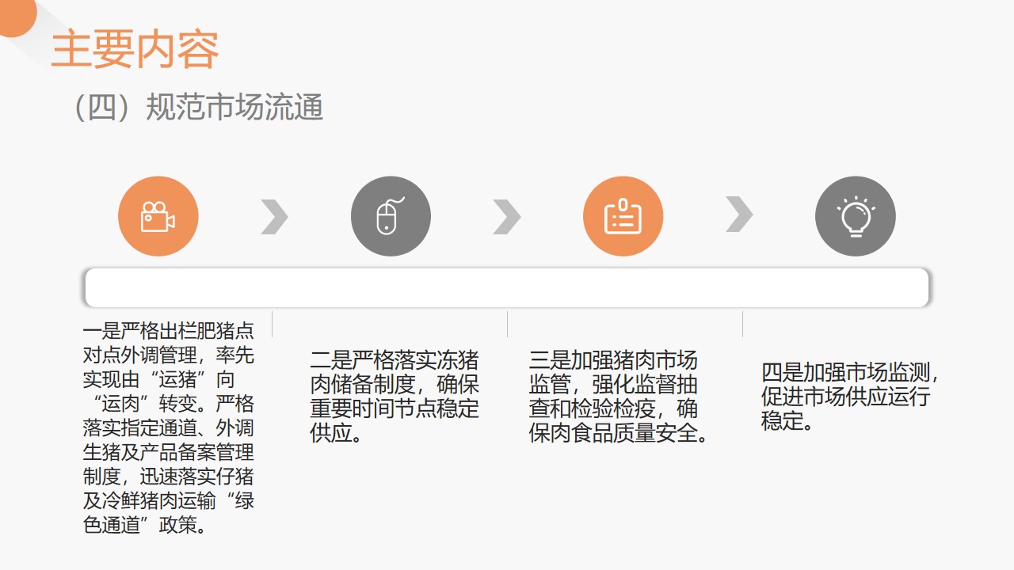Select the subtitle （四）规范市场流通
1014x570 pixels.
pos(198,108)
